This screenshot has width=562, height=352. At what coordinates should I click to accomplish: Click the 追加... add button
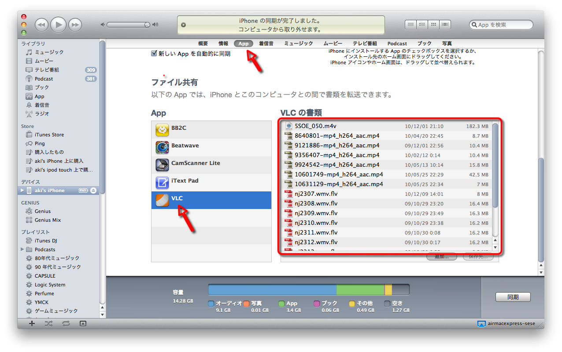[442, 257]
